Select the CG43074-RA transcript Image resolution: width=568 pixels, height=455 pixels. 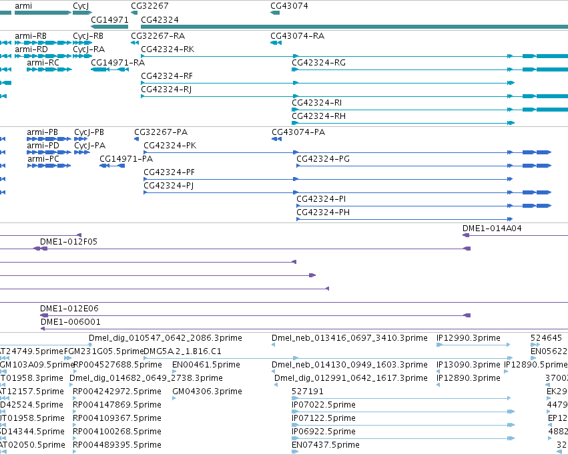pos(298,36)
